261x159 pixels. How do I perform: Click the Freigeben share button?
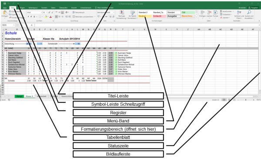(x=253, y=8)
